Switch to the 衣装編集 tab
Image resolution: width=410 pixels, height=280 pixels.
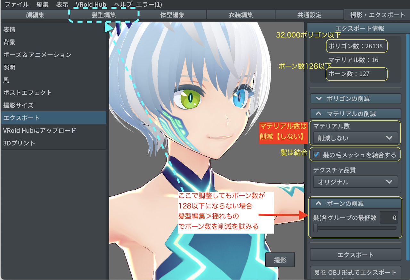[240, 14]
